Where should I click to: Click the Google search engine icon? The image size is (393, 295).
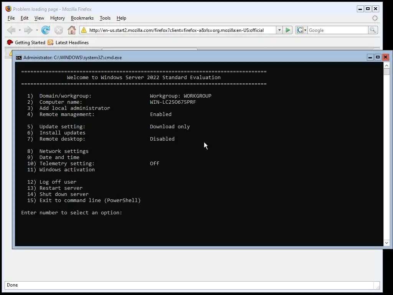click(300, 30)
